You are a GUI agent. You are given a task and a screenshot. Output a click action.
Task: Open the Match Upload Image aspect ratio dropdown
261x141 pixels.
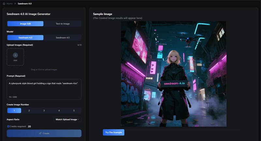tap(68, 119)
